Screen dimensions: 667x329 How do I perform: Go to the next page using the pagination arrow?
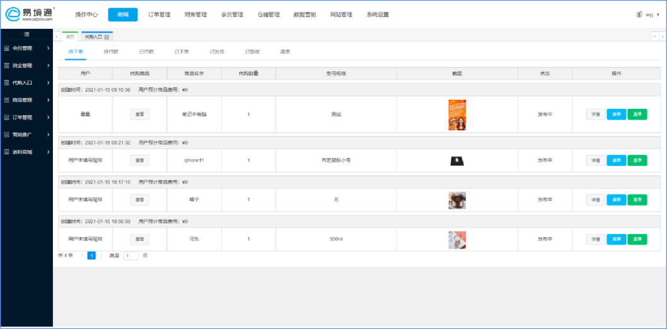click(101, 256)
